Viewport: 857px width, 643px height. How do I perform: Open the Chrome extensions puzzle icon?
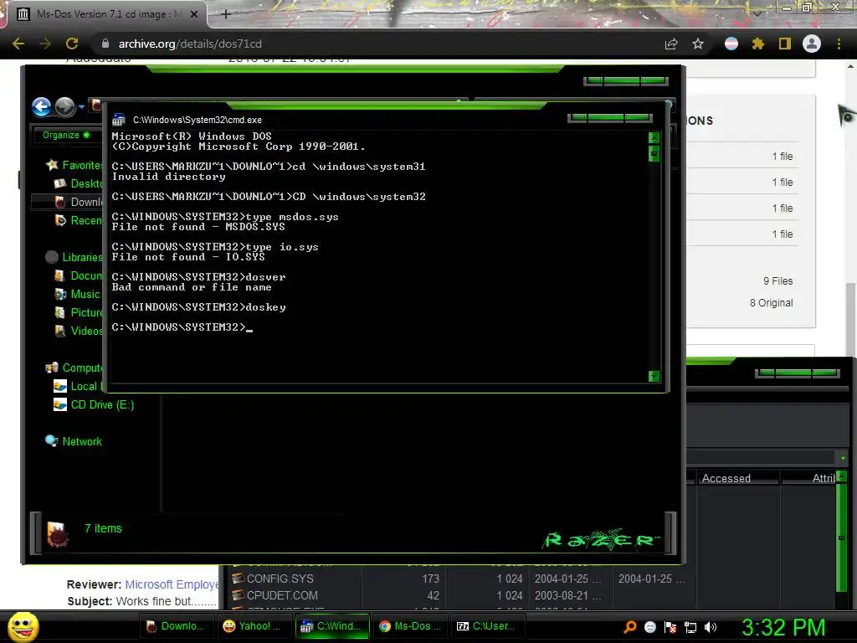(757, 44)
